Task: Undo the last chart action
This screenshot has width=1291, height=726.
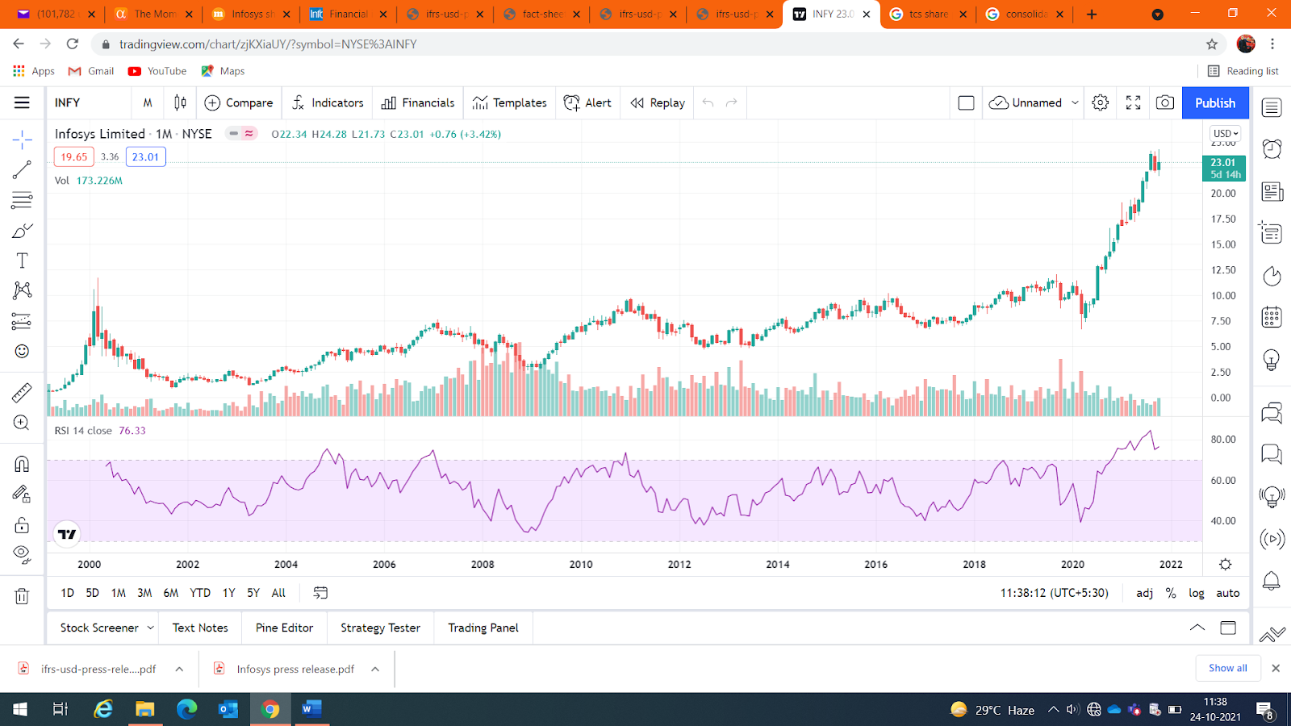Action: pyautogui.click(x=708, y=102)
